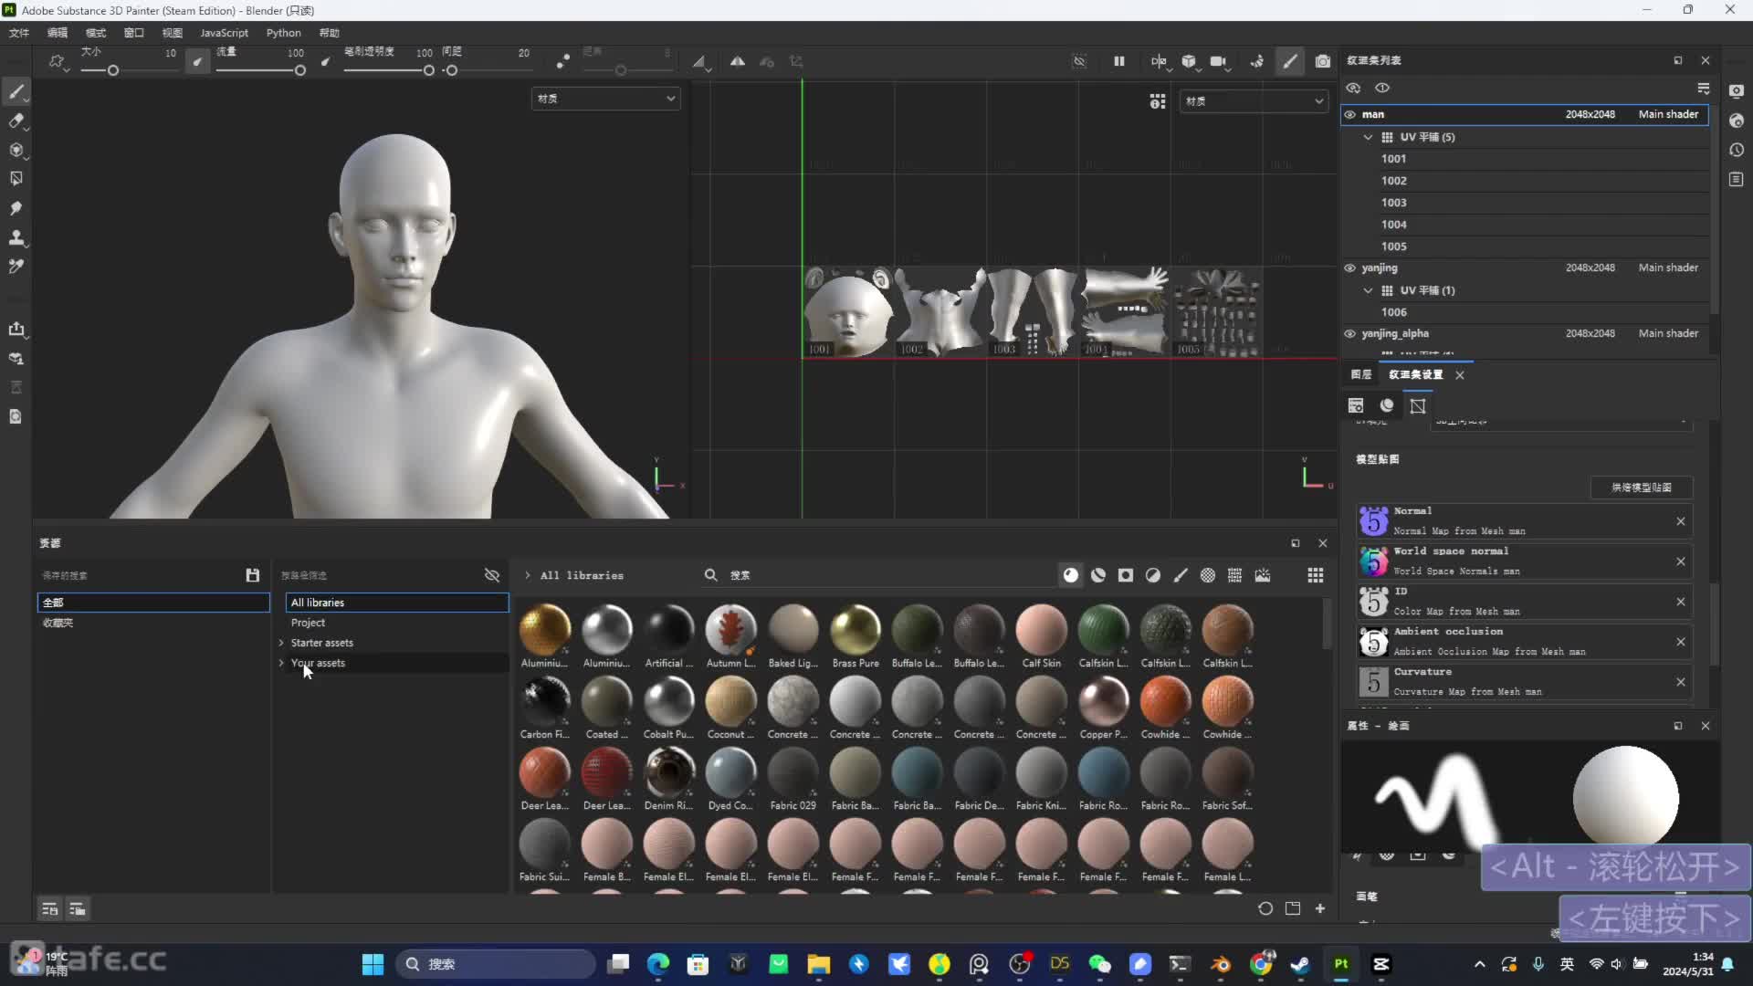This screenshot has height=986, width=1753.
Task: Refresh the assets library
Action: coord(1265,908)
